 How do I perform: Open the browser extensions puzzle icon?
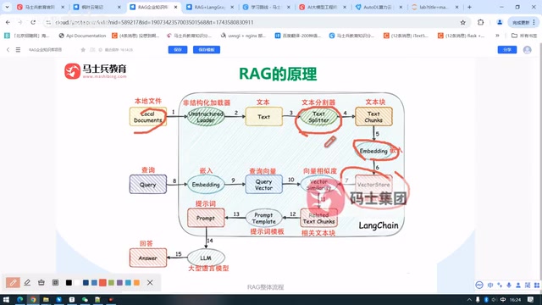[x=480, y=22]
